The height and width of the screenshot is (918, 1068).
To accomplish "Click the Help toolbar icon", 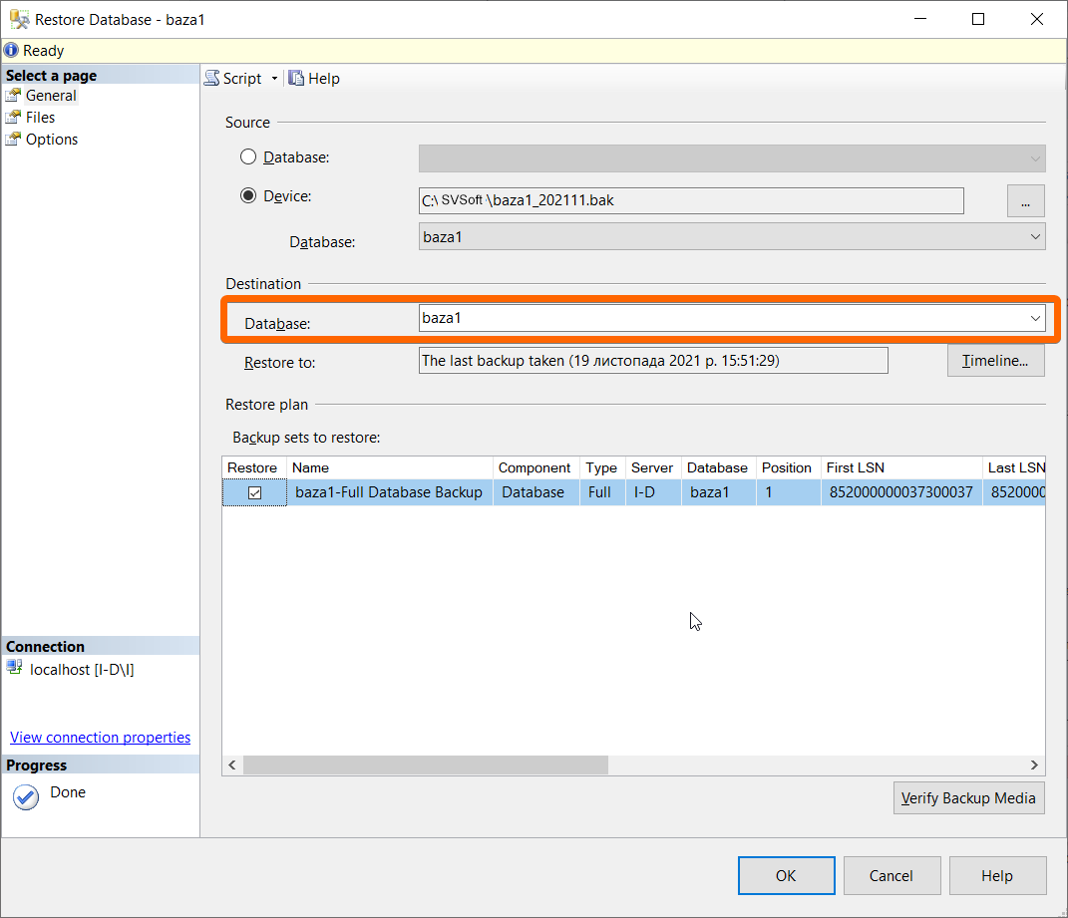I will coord(295,79).
